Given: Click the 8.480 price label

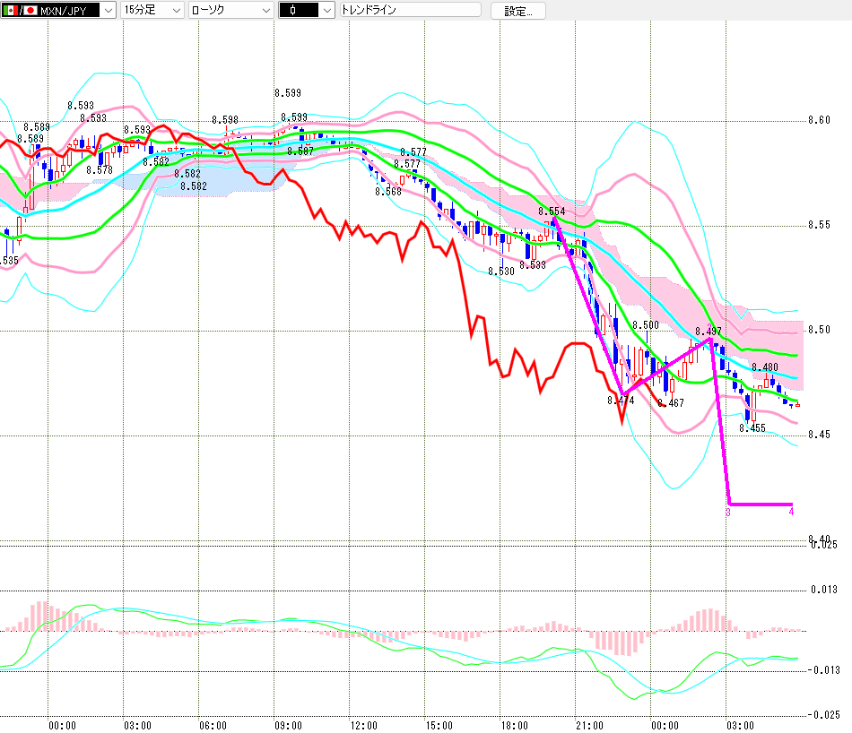Looking at the screenshot, I should 764,367.
